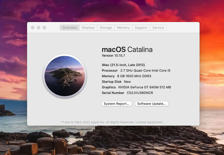Open the Storage tab

[x=106, y=28]
